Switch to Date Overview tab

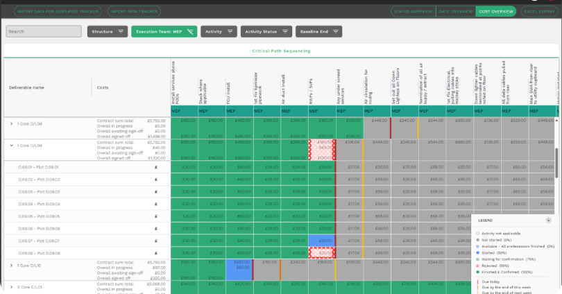click(454, 12)
